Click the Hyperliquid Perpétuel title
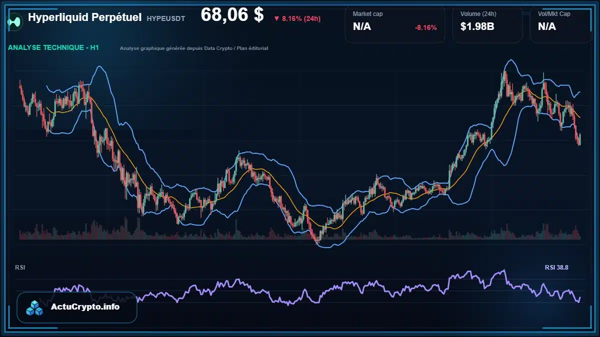This screenshot has width=600, height=337. tap(84, 17)
